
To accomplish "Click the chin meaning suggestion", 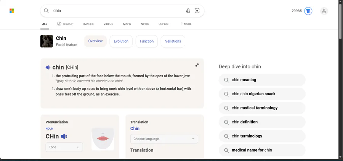I will [x=262, y=80].
